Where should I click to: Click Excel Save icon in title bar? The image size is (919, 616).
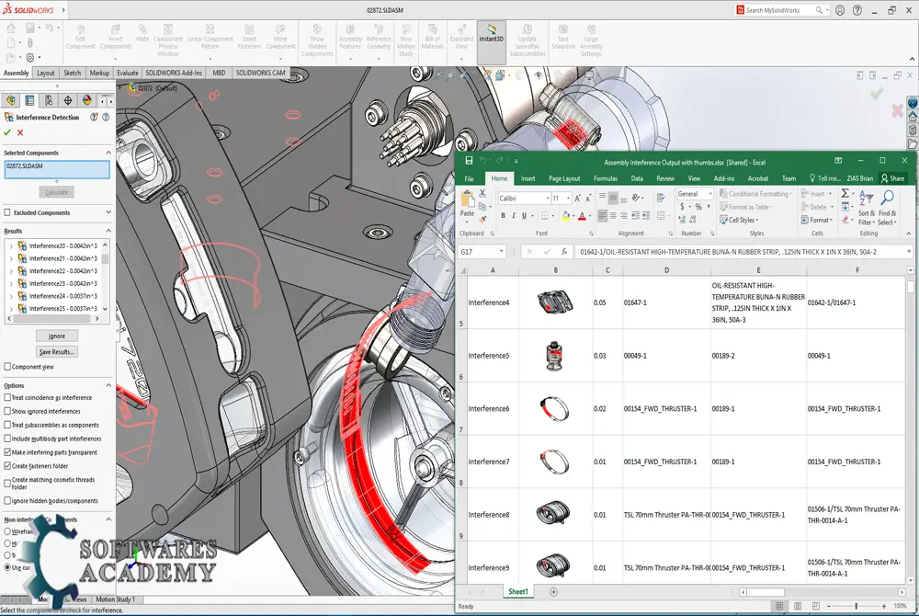(469, 161)
